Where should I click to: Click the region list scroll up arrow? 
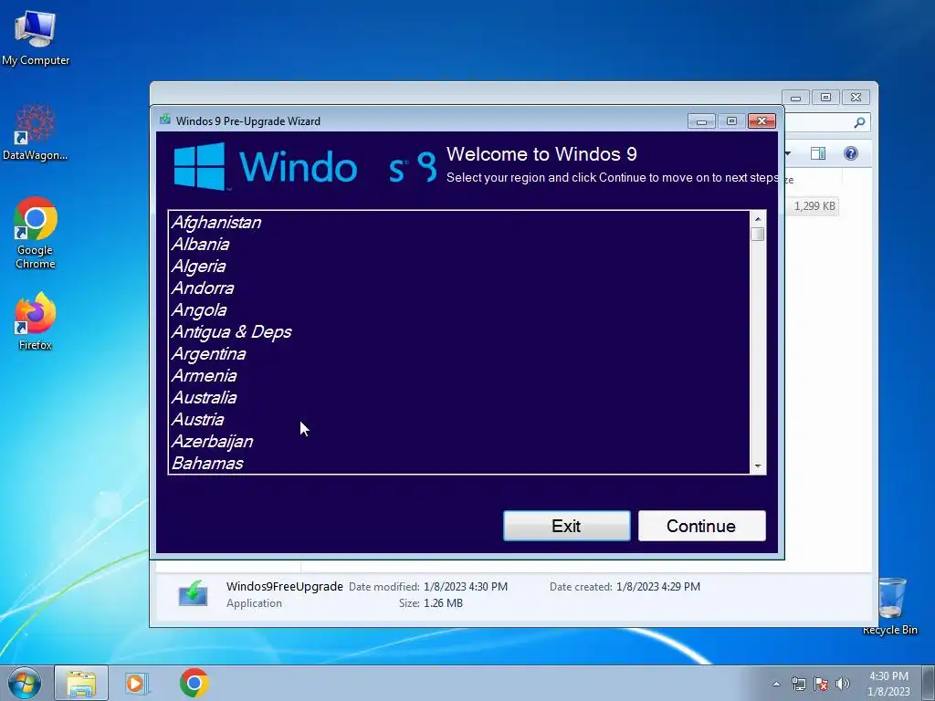coord(758,219)
